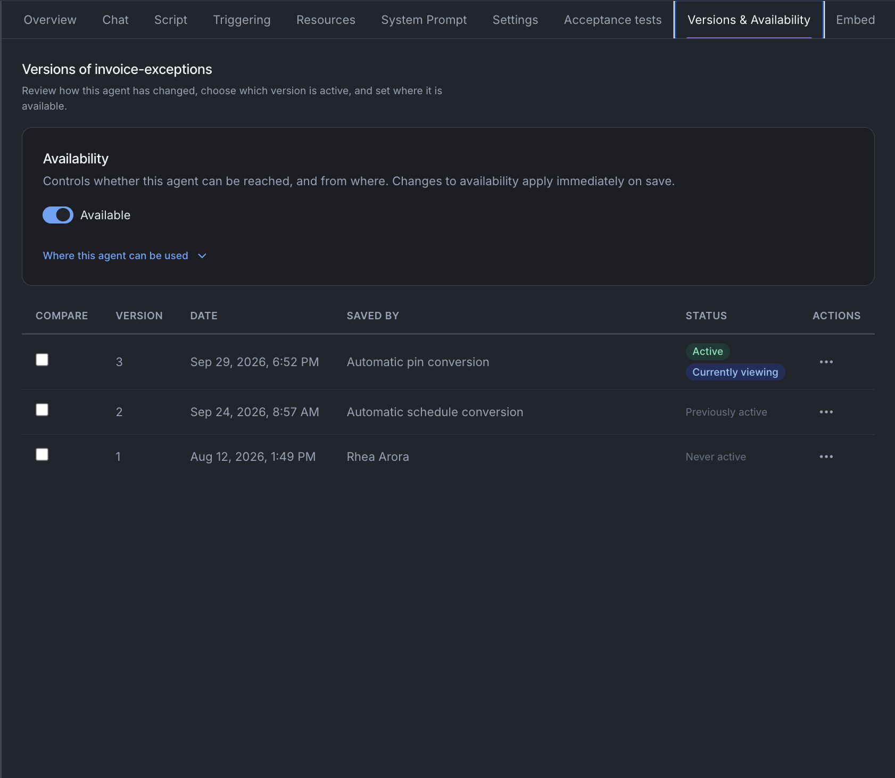
Task: Open the Acceptance tests tab
Action: (612, 20)
